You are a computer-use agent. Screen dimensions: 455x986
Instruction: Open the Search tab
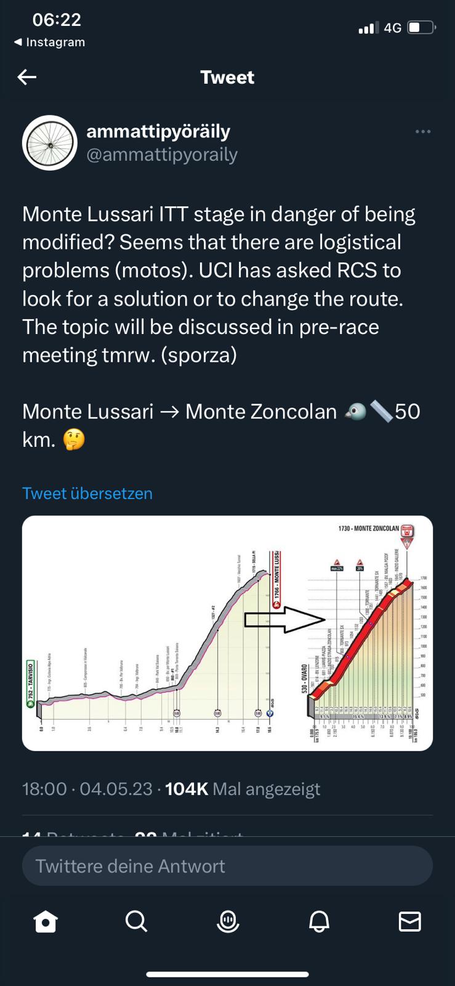point(136,922)
